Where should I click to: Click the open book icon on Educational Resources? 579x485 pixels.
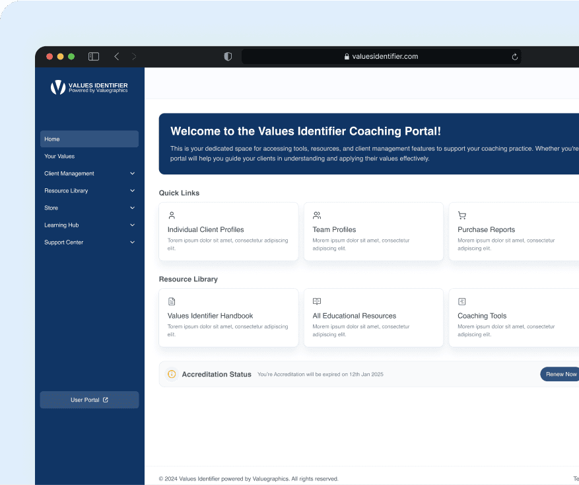pos(317,301)
